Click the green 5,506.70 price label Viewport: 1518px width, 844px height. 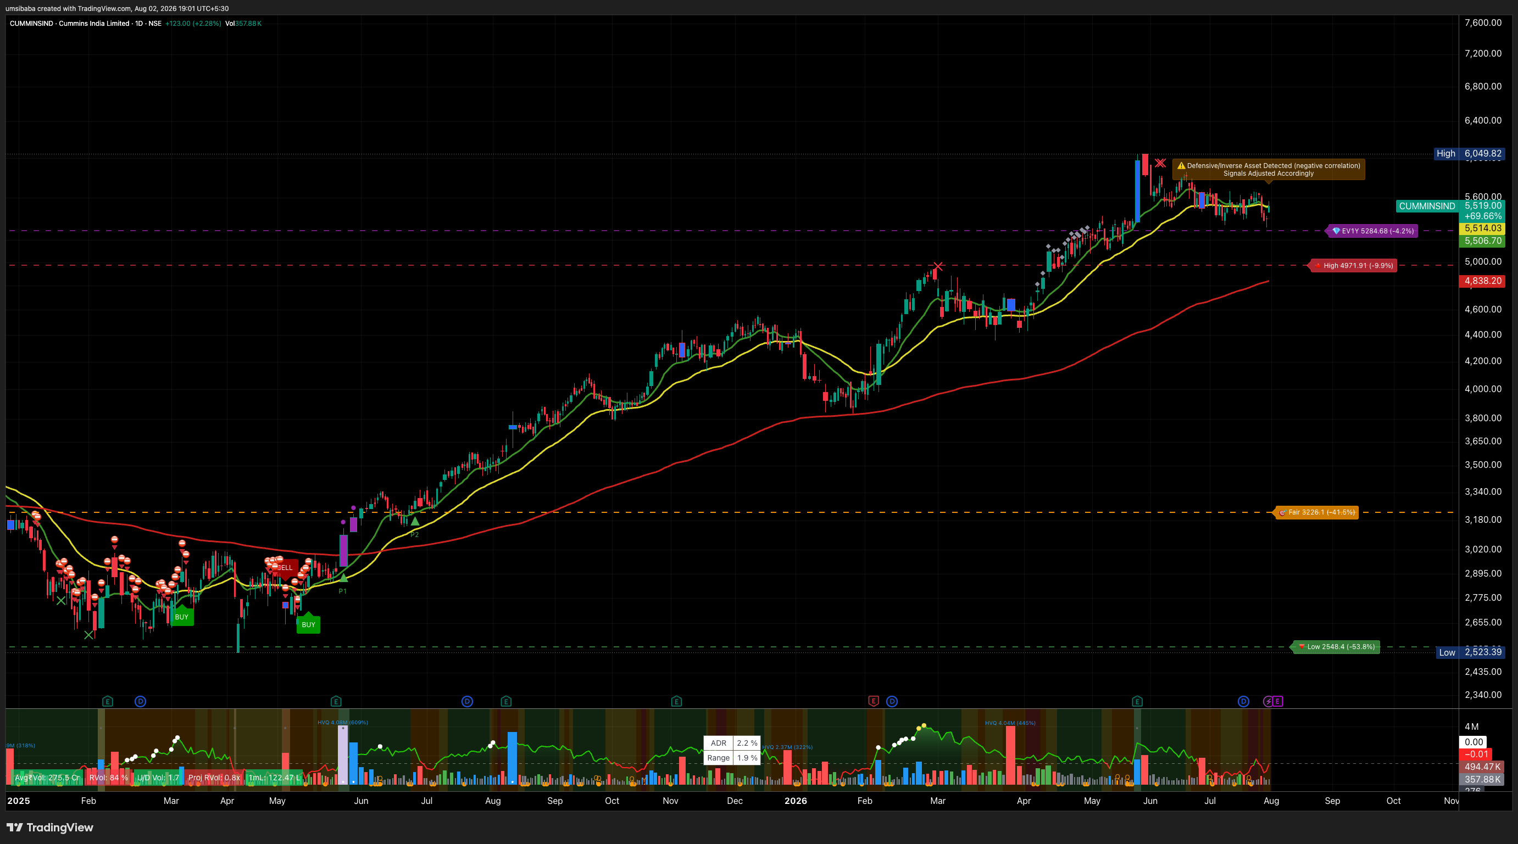tap(1483, 241)
